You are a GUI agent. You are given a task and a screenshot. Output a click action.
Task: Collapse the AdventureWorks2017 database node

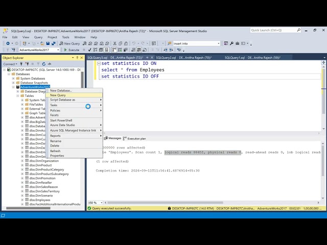point(13,87)
